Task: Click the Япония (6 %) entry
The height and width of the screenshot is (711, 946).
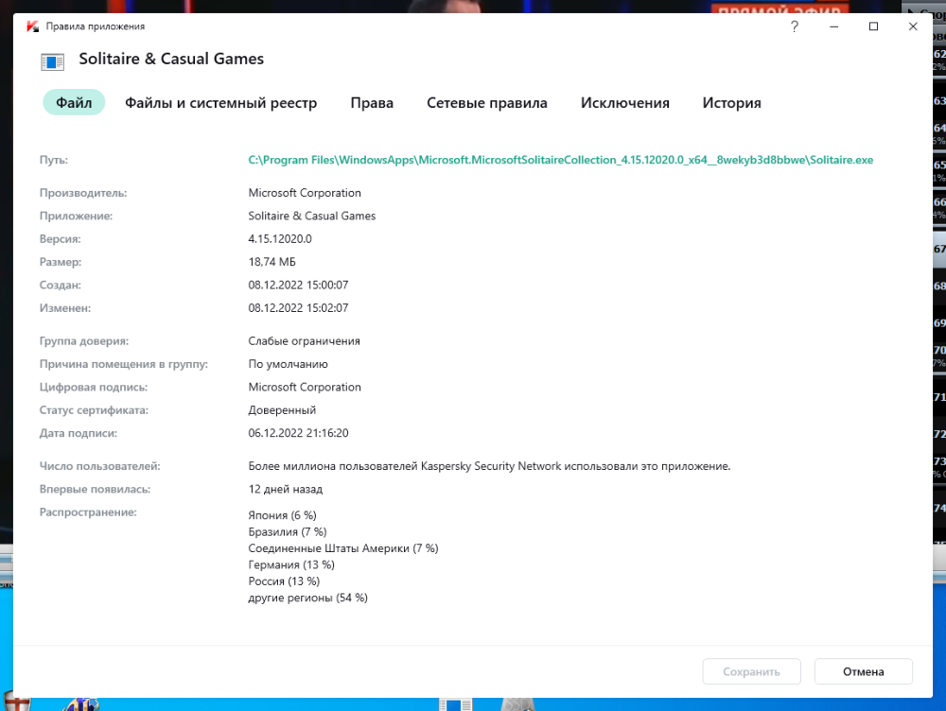Action: coord(282,515)
